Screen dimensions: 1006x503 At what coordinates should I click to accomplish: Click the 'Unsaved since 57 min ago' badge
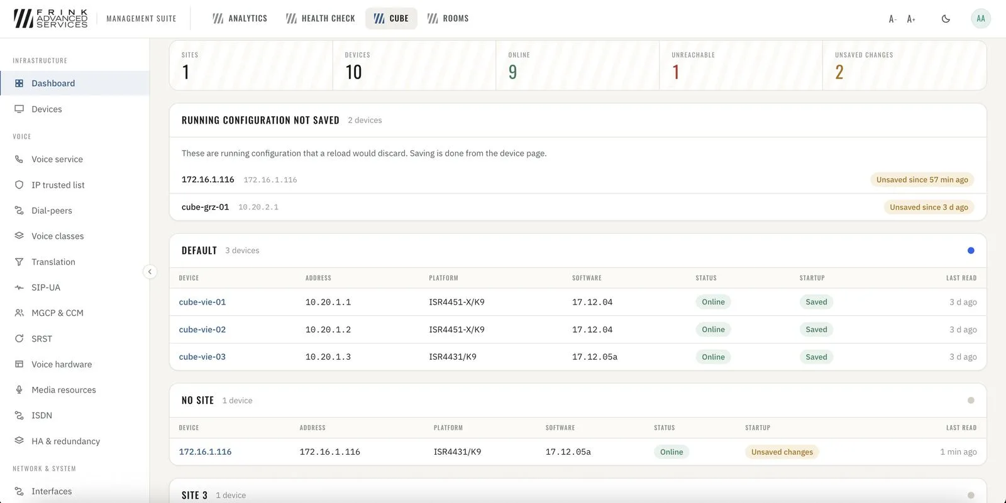[x=922, y=180]
